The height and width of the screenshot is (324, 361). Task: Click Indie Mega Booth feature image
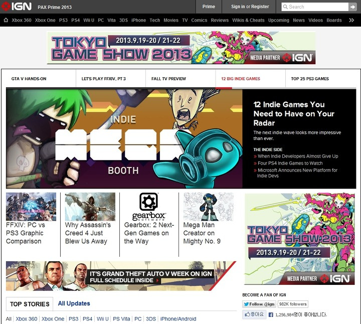124,138
